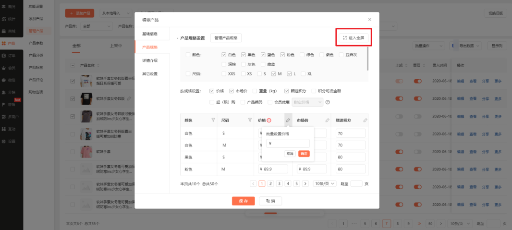Image resolution: width=512 pixels, height=230 pixels.
Task: Check the XXS size checkbox
Action: coord(224,74)
